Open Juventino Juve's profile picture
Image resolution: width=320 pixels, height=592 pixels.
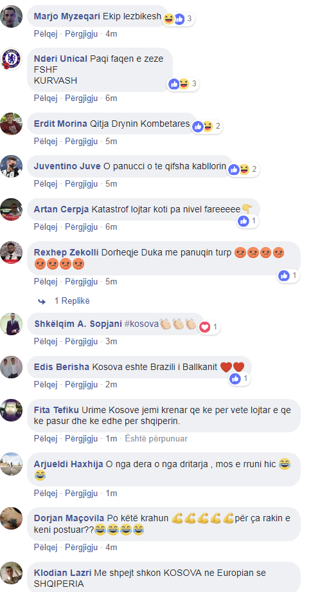(x=12, y=166)
